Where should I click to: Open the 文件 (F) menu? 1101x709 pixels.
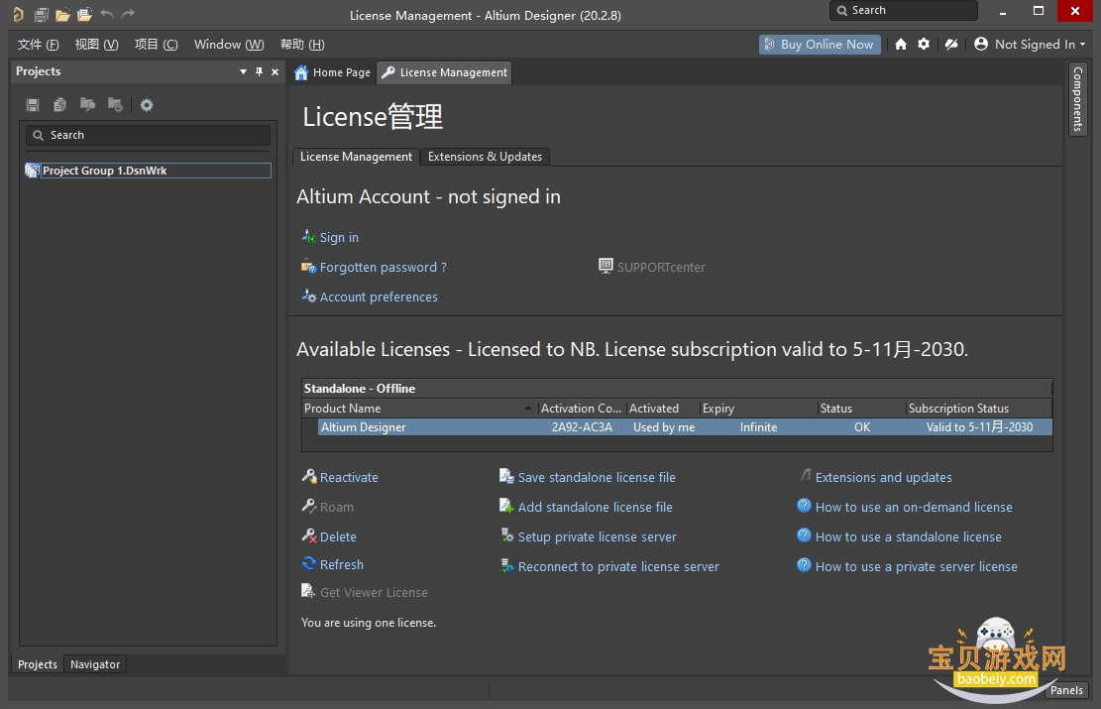(x=38, y=45)
